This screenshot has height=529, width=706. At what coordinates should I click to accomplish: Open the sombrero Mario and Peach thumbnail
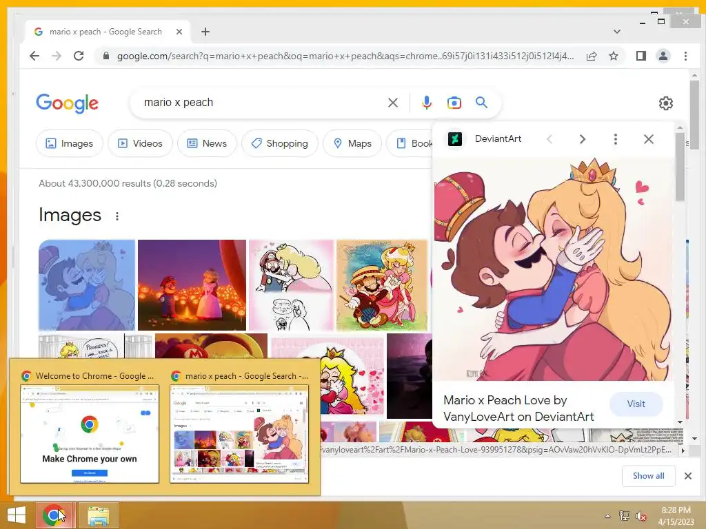(x=382, y=284)
